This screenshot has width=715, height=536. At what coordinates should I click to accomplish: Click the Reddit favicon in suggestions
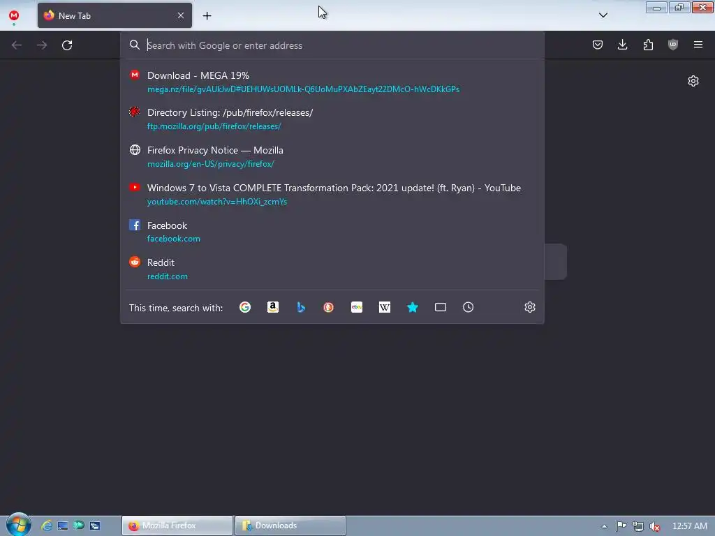tap(135, 262)
